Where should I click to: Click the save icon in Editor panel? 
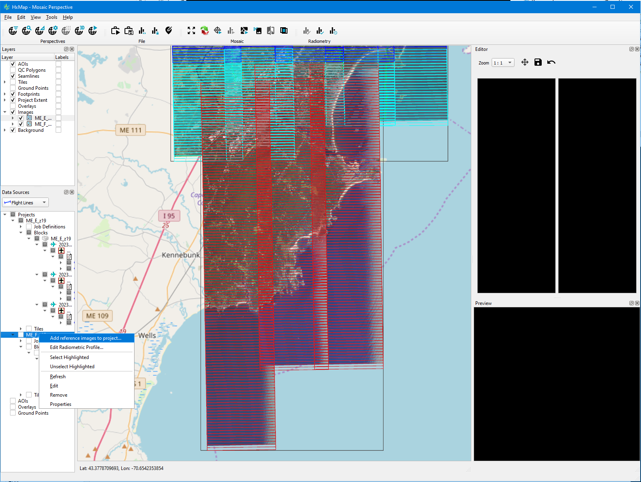[x=538, y=63]
